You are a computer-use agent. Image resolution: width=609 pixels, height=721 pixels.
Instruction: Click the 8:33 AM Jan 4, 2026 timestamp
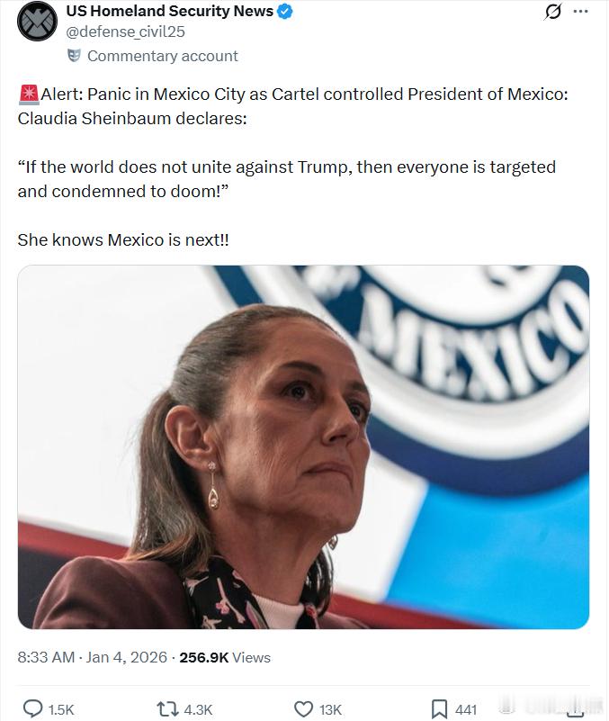coord(92,657)
